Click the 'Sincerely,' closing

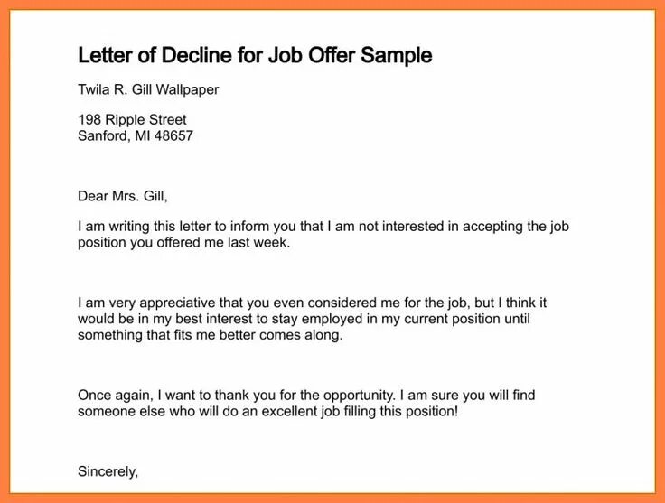[108, 470]
